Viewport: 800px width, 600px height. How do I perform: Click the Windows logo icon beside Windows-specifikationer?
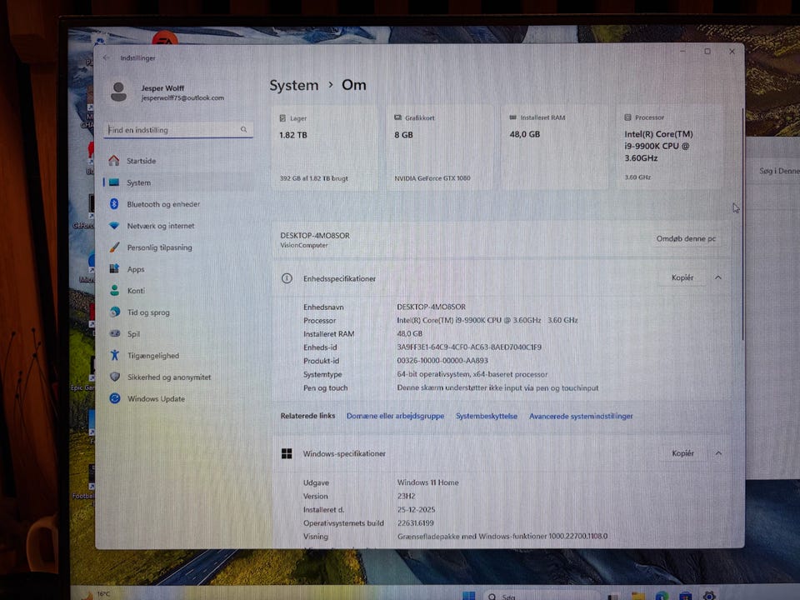287,453
